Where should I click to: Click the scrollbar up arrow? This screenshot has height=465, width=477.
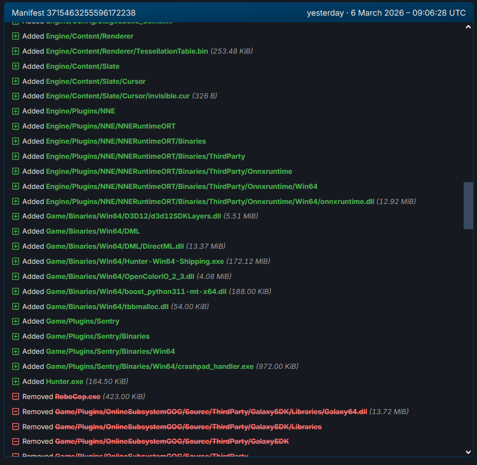pyautogui.click(x=468, y=27)
